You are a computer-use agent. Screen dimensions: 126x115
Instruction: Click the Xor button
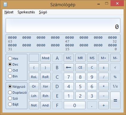click(46, 86)
